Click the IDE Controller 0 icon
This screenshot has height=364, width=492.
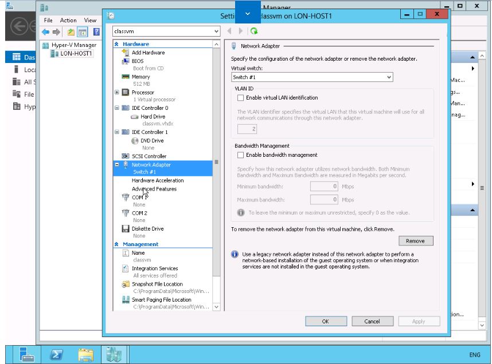(126, 108)
